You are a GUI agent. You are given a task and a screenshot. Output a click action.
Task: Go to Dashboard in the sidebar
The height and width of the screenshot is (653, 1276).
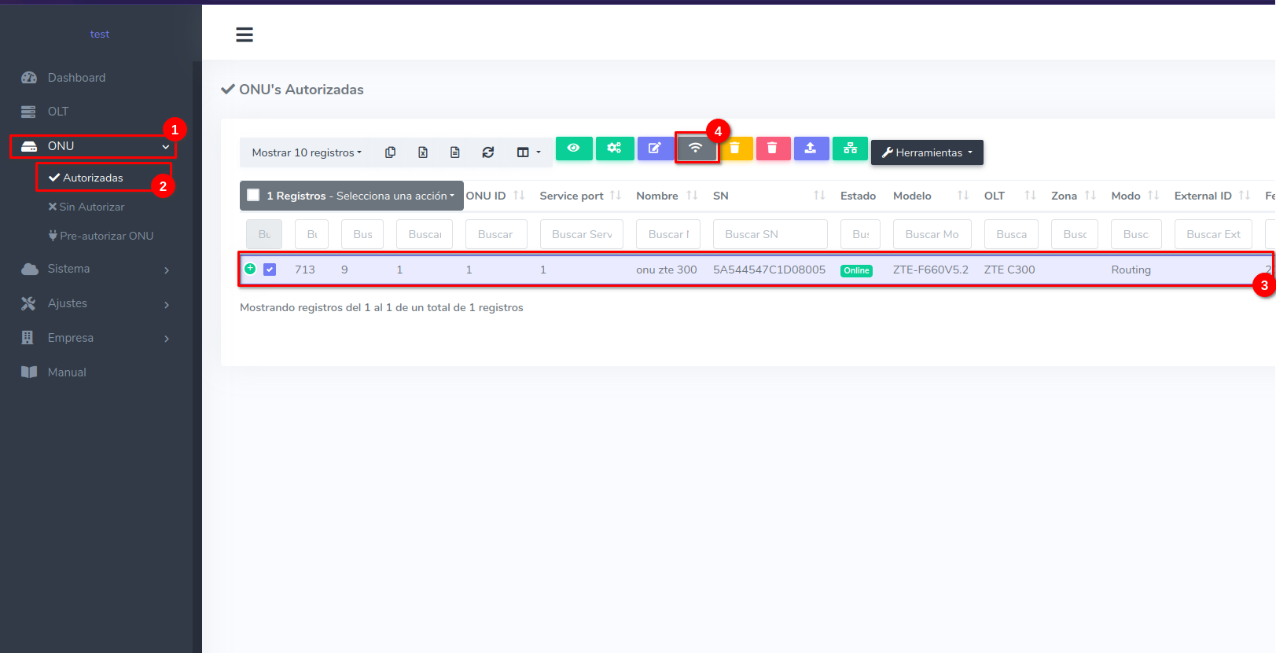[x=76, y=78]
